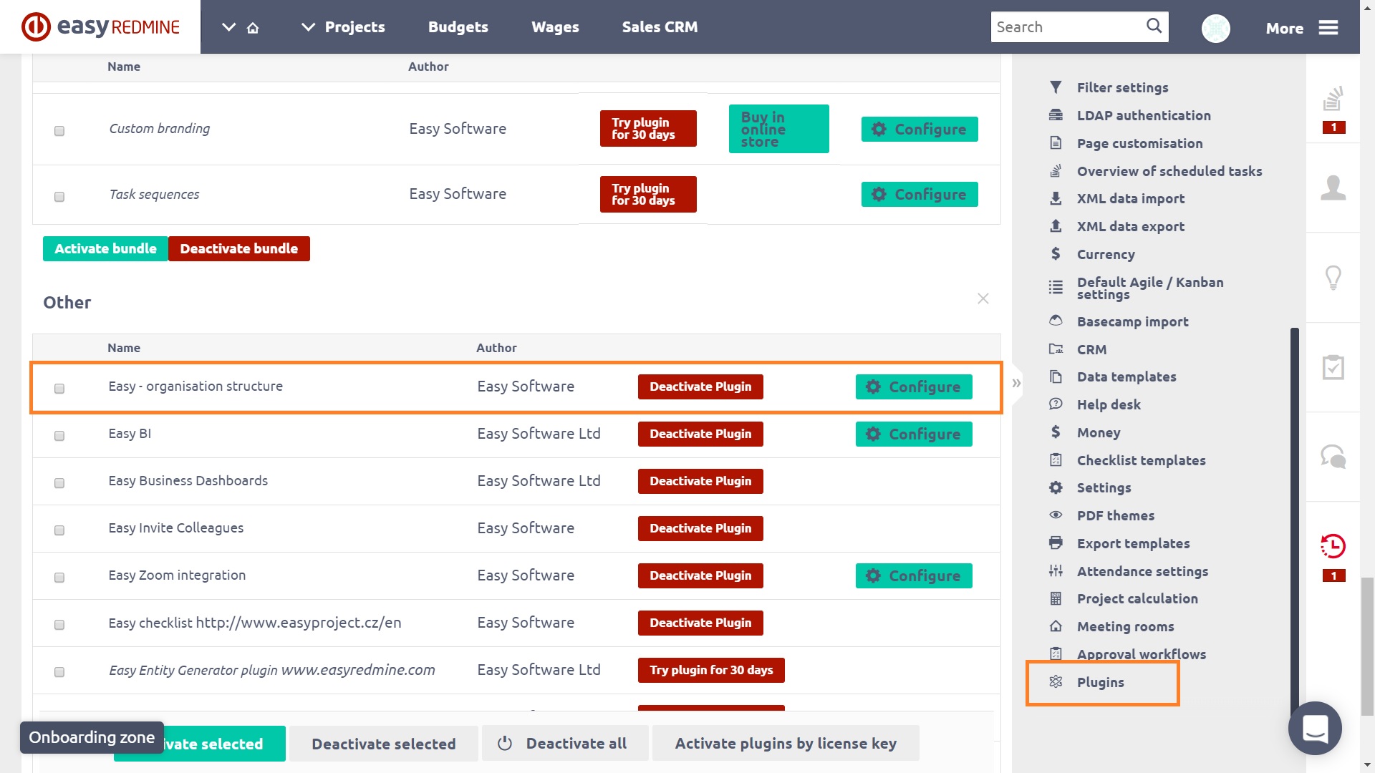Check the Easy - organisation structure checkbox
Screen dimensions: 1375x773
pos(59,389)
